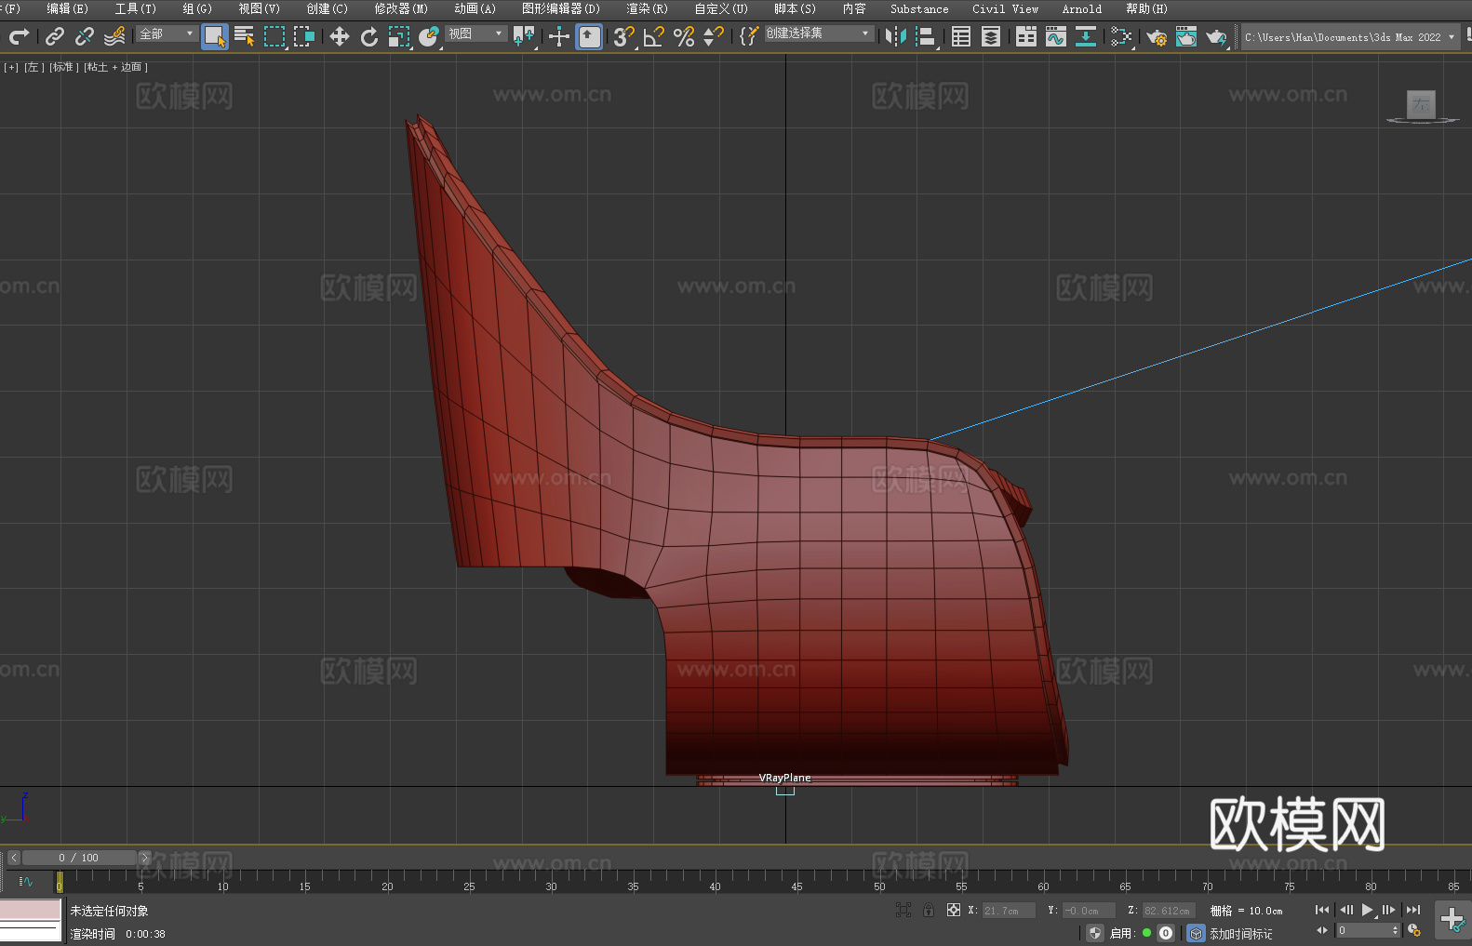Open Render Setup teapot-gear icon
Image resolution: width=1472 pixels, height=946 pixels.
(x=1157, y=36)
